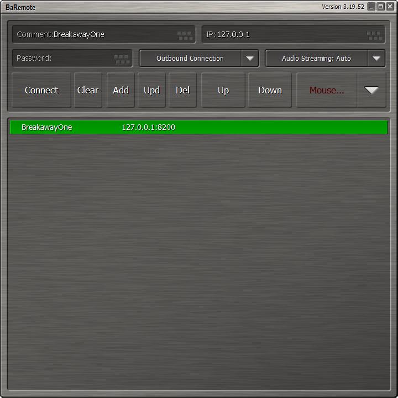The height and width of the screenshot is (398, 398).
Task: Add a new connection entry
Action: tap(121, 90)
